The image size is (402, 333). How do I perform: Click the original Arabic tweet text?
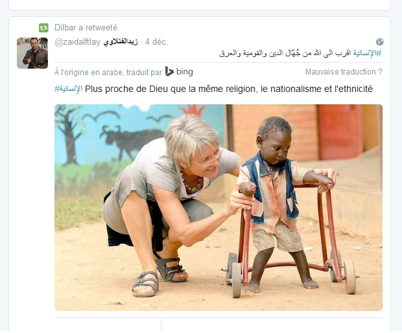(300, 53)
